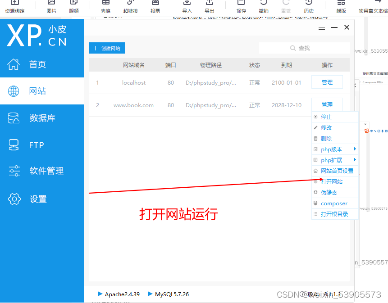
Task: Click the FTP server icon
Action: [14, 145]
